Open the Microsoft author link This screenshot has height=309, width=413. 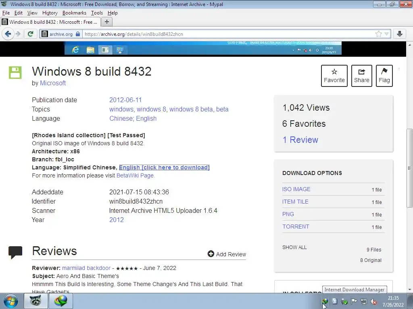pyautogui.click(x=53, y=83)
